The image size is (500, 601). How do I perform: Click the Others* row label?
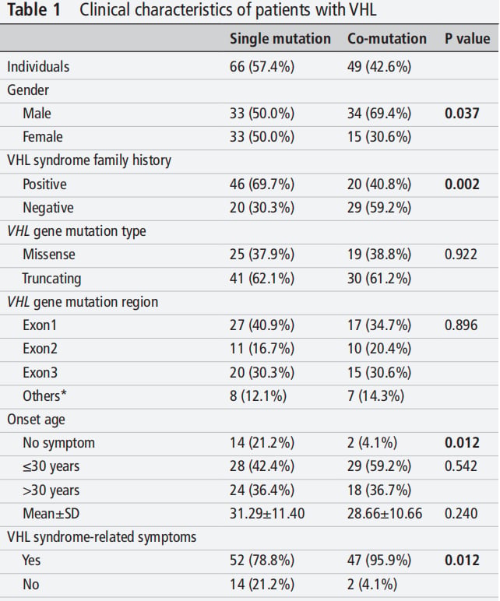pos(44,396)
